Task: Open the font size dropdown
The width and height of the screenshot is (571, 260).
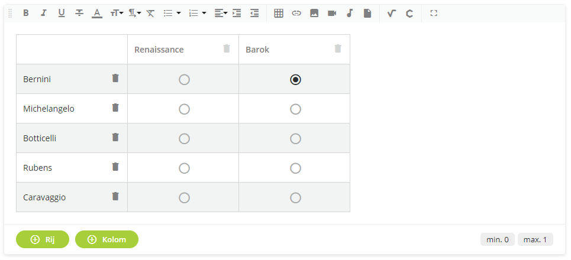Action: pos(117,13)
